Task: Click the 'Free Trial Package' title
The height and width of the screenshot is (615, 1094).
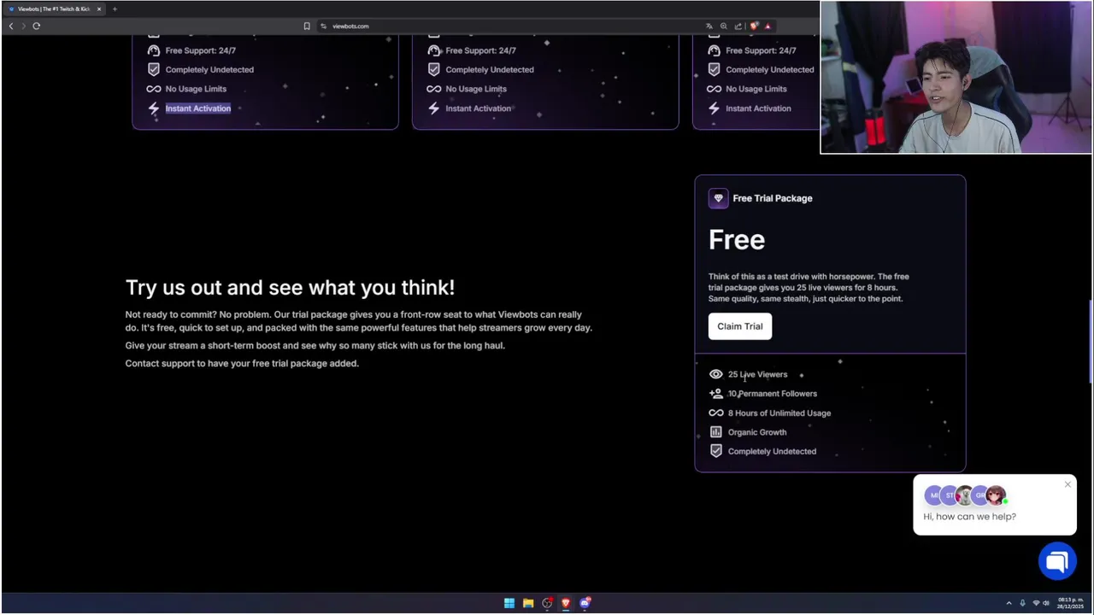Action: [x=773, y=198]
